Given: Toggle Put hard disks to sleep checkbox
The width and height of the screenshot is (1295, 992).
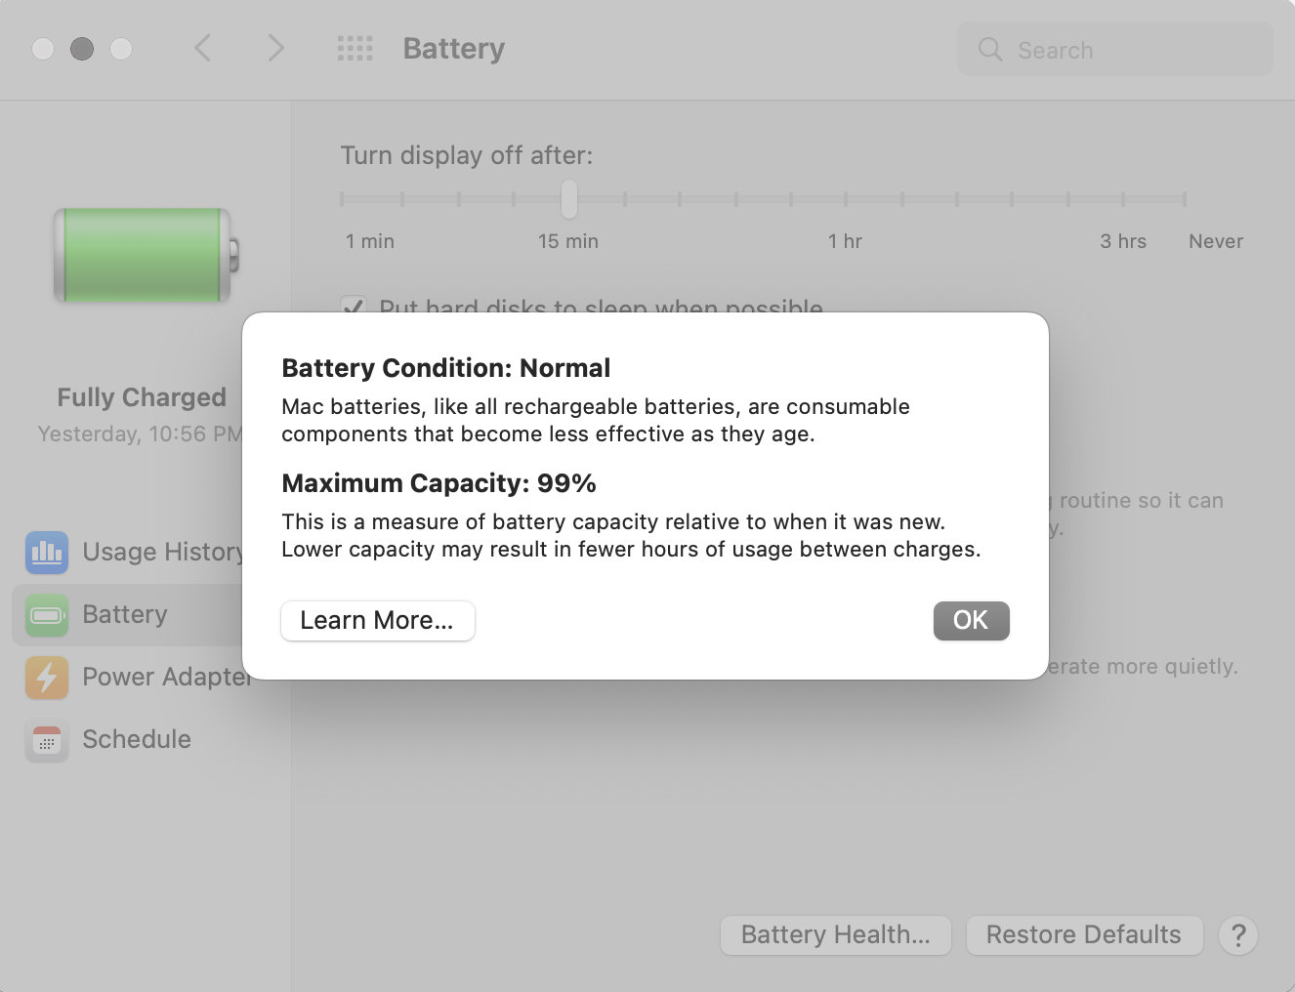Looking at the screenshot, I should coord(354,307).
